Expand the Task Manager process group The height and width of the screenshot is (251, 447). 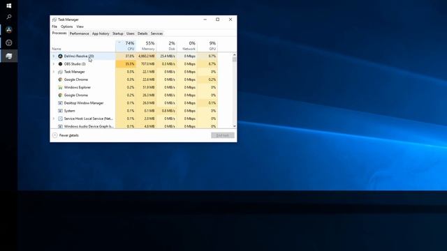54,72
